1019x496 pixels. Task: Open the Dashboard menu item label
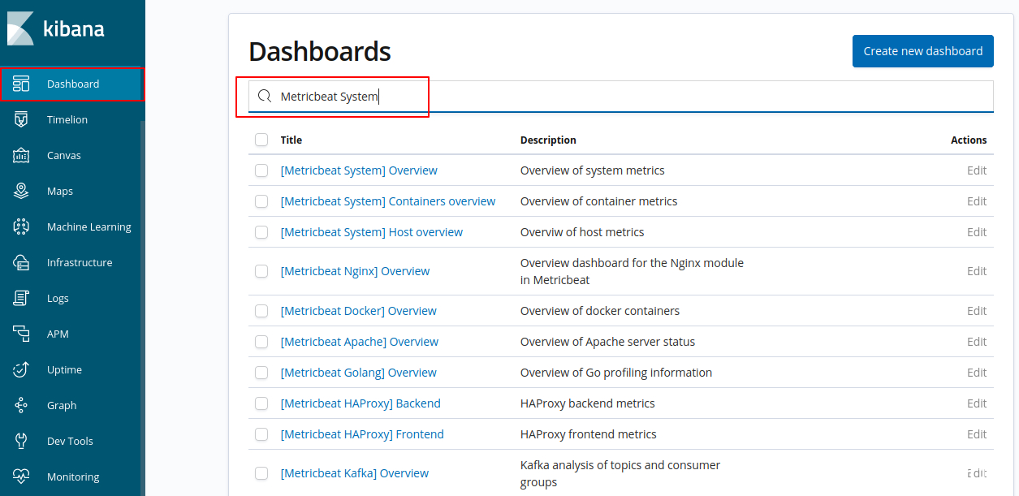point(73,84)
